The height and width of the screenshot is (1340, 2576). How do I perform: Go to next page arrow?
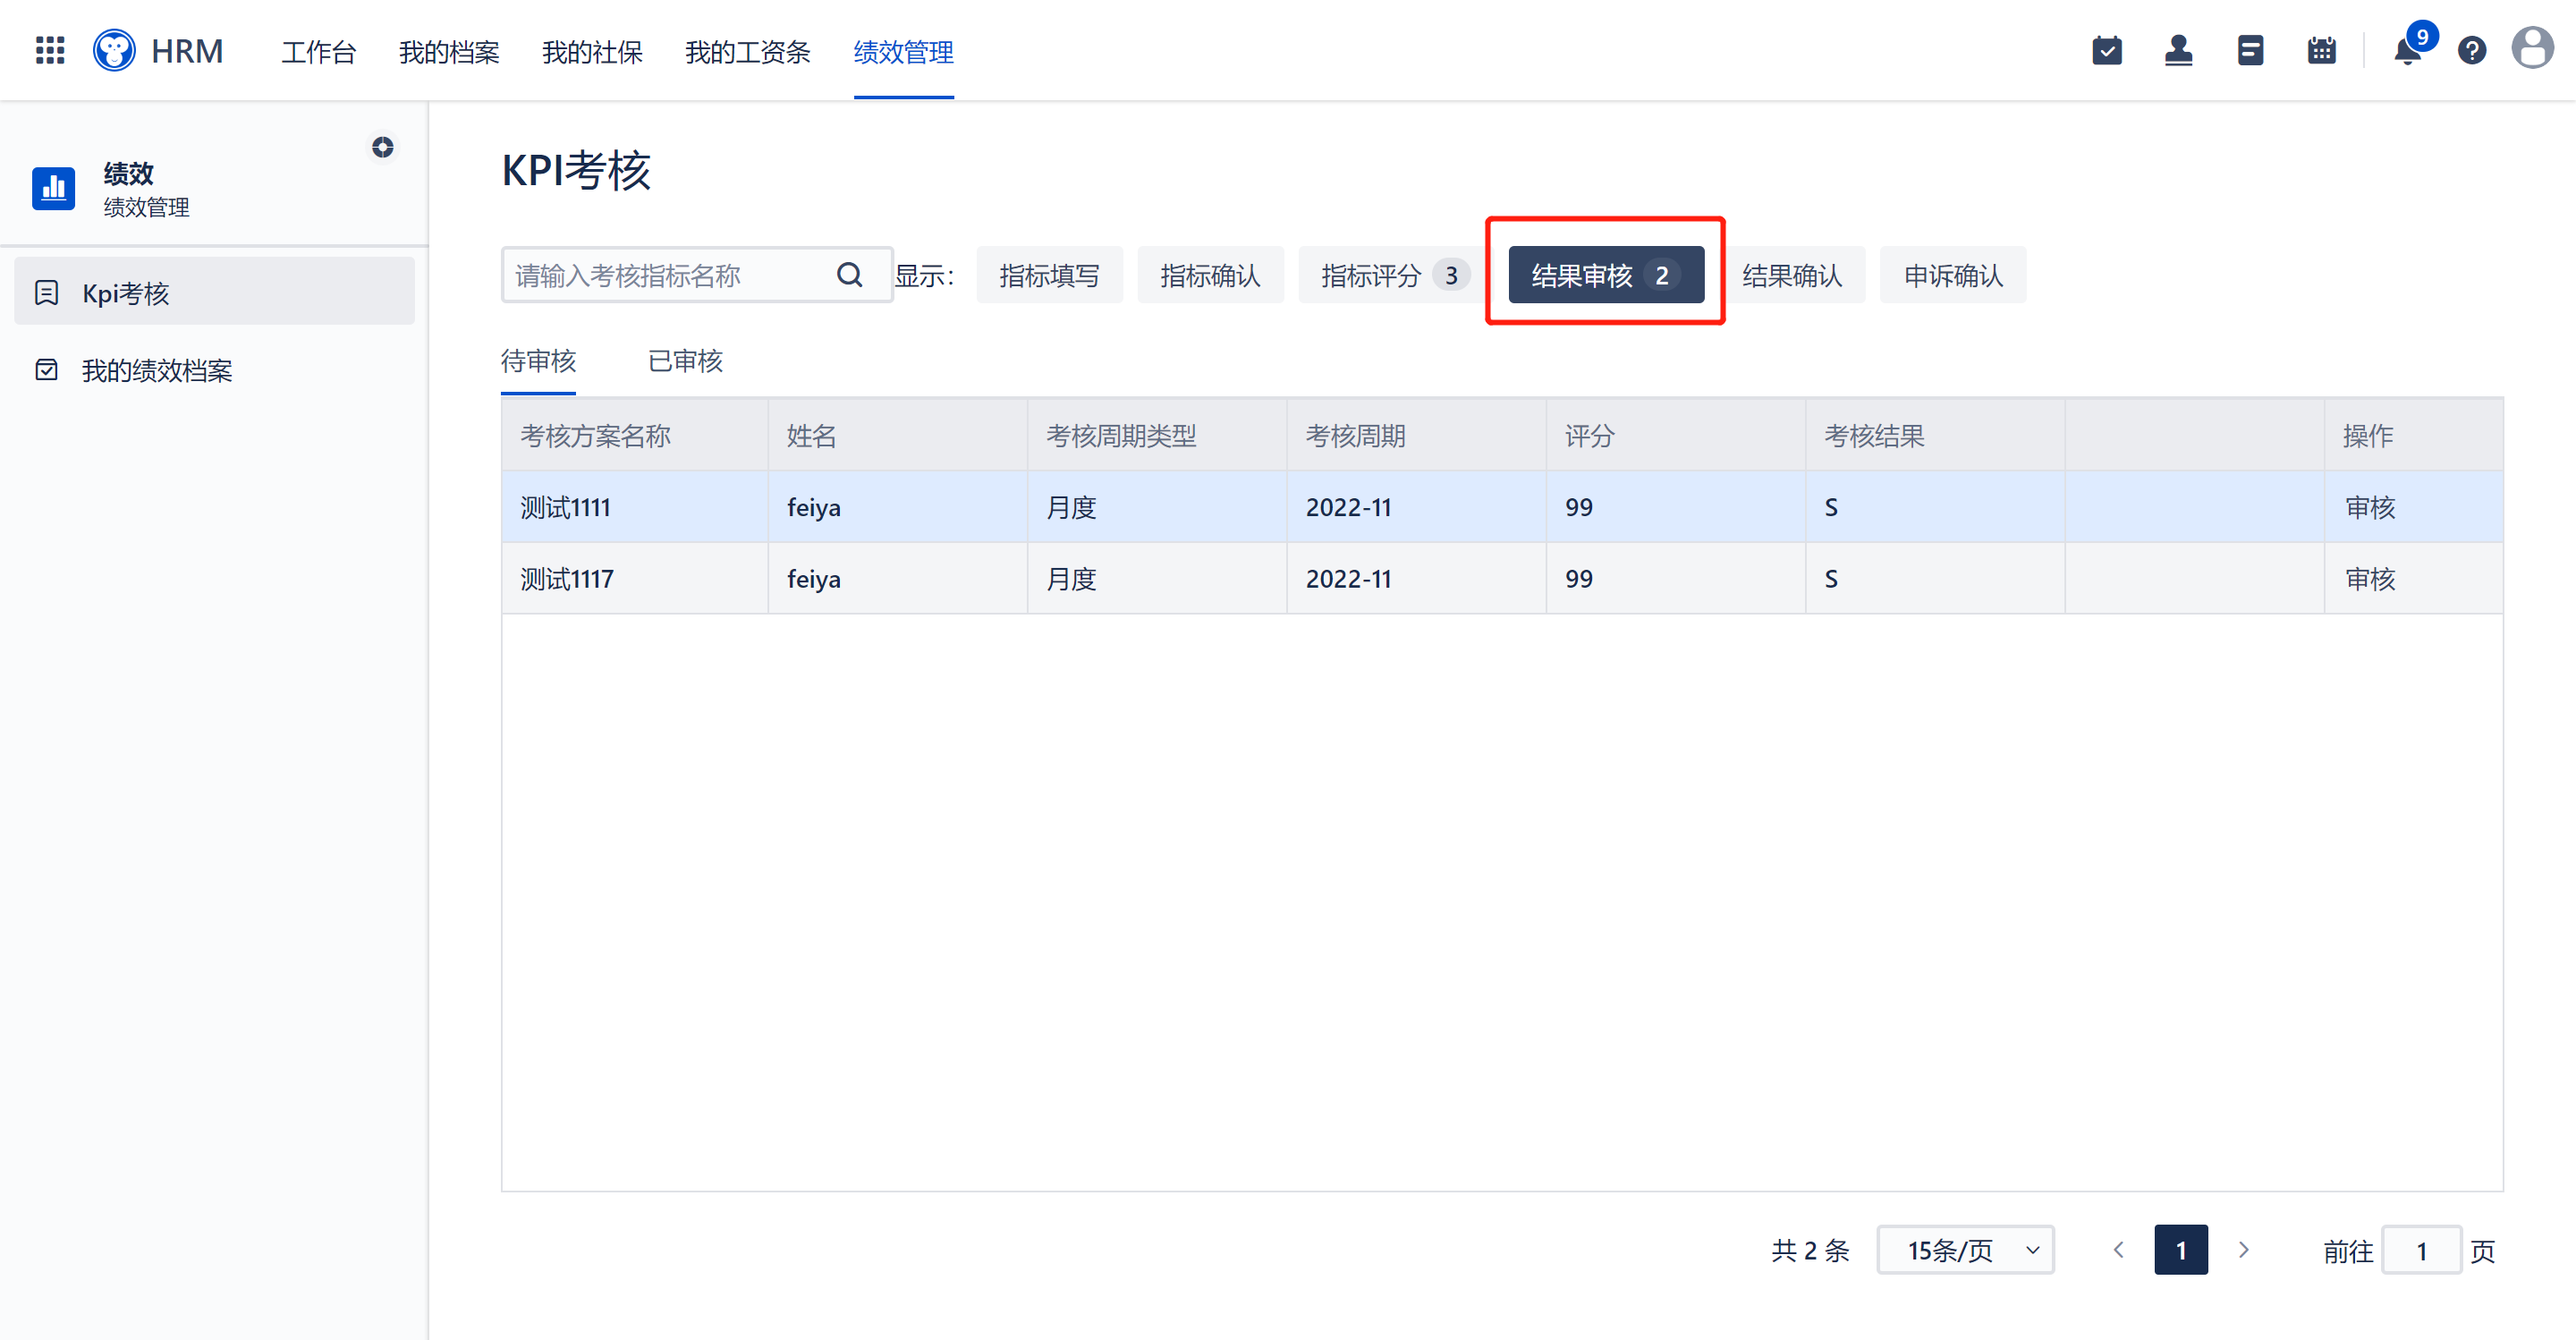[x=2243, y=1250]
